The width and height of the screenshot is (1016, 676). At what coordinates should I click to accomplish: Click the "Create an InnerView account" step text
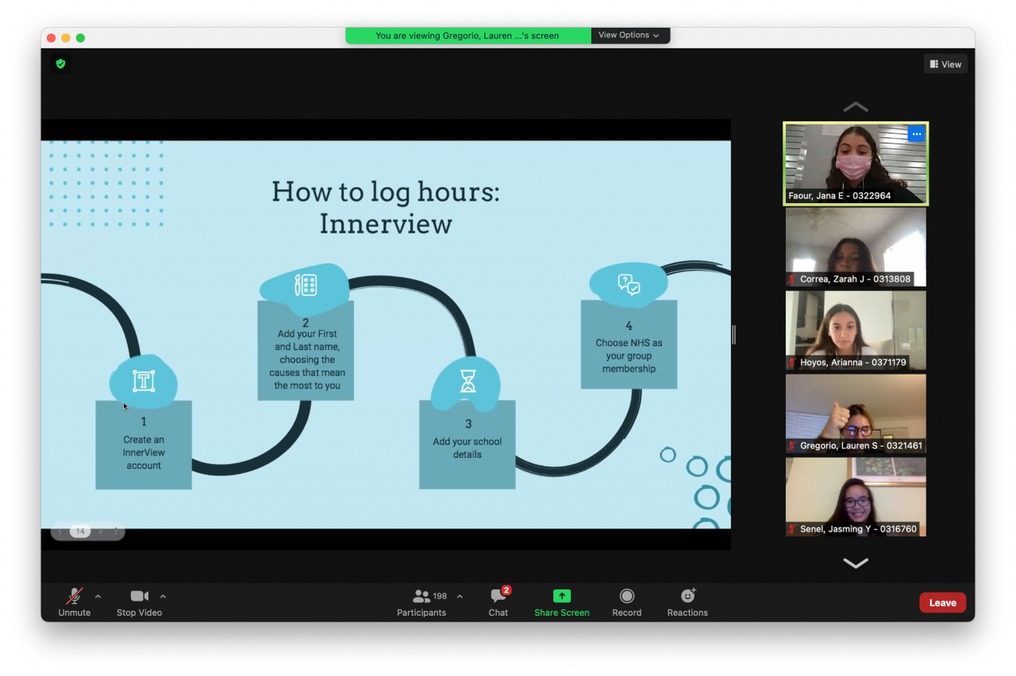(x=144, y=452)
